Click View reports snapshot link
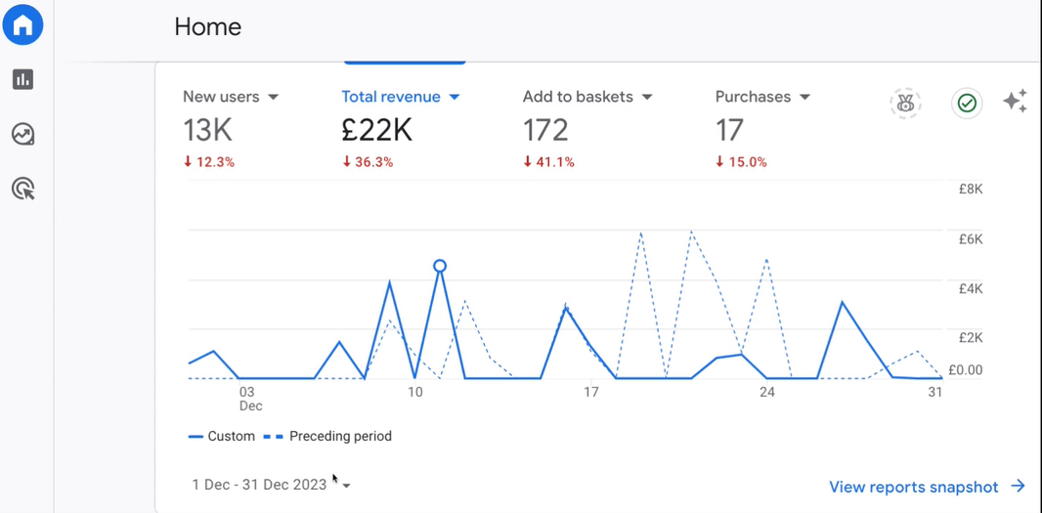1042x513 pixels. (x=914, y=487)
